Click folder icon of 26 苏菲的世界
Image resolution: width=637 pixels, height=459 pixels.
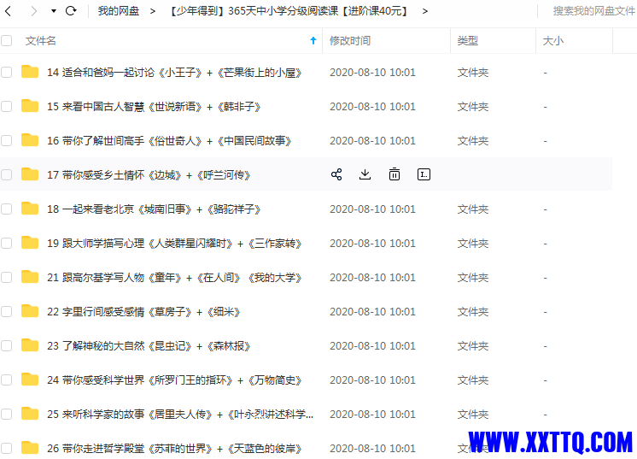30,447
